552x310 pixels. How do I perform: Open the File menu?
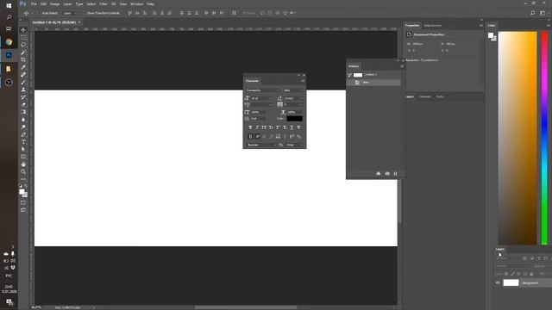pyautogui.click(x=34, y=3)
